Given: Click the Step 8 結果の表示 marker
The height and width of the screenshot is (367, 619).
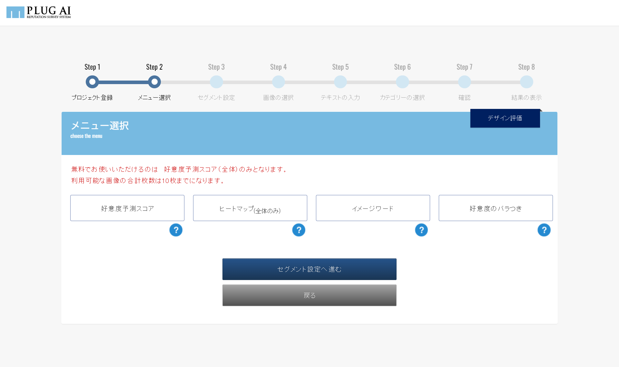Looking at the screenshot, I should point(526,82).
